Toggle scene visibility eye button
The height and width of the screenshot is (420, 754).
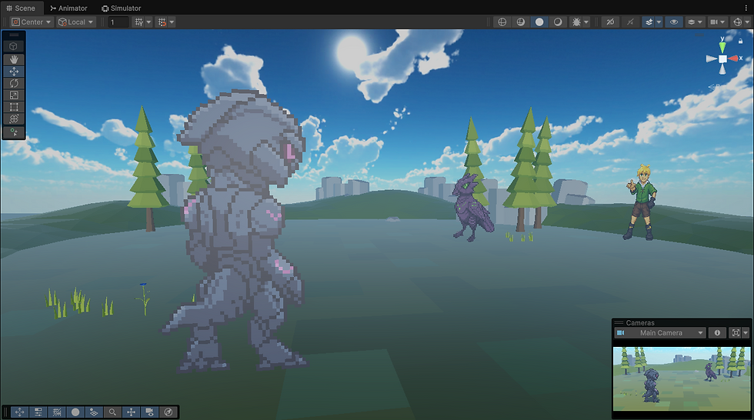click(x=674, y=22)
